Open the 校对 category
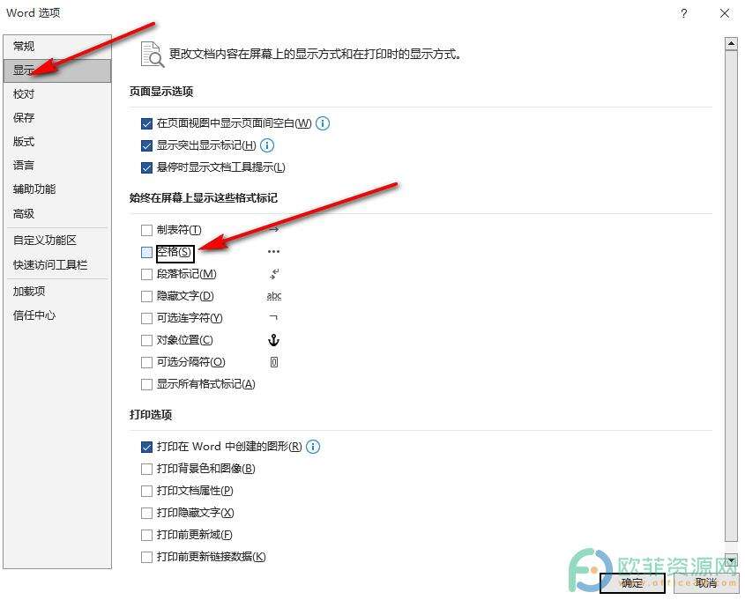745x600 pixels. (57, 94)
